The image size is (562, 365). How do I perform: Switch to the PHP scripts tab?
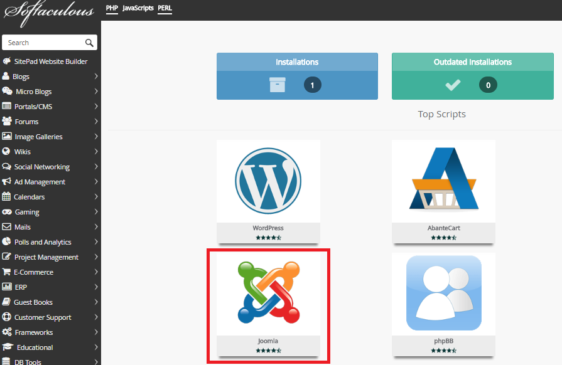(112, 8)
